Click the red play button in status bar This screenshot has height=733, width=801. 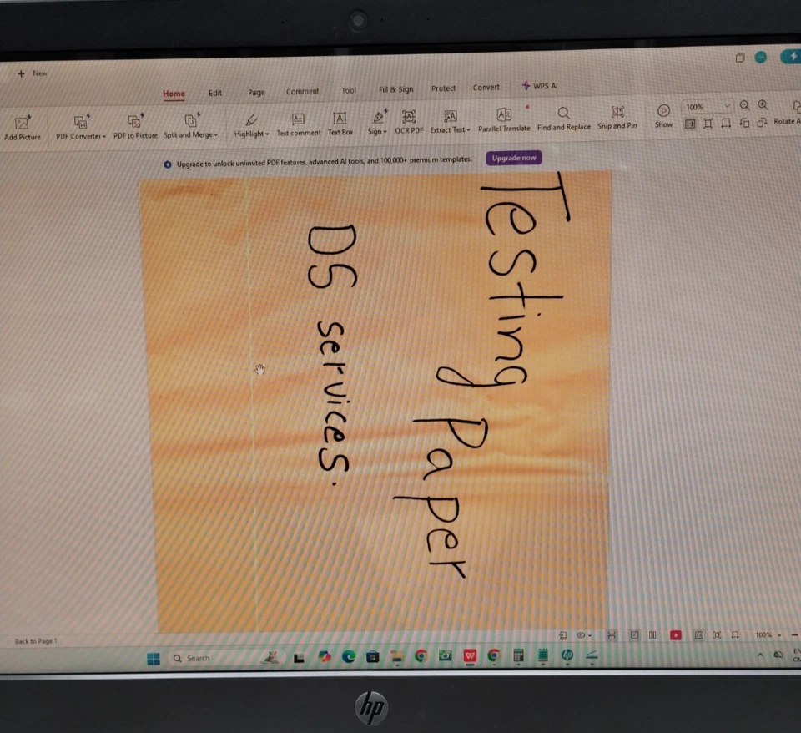click(675, 634)
